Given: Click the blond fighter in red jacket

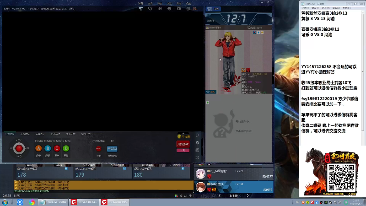Looking at the screenshot, I should (x=228, y=61).
